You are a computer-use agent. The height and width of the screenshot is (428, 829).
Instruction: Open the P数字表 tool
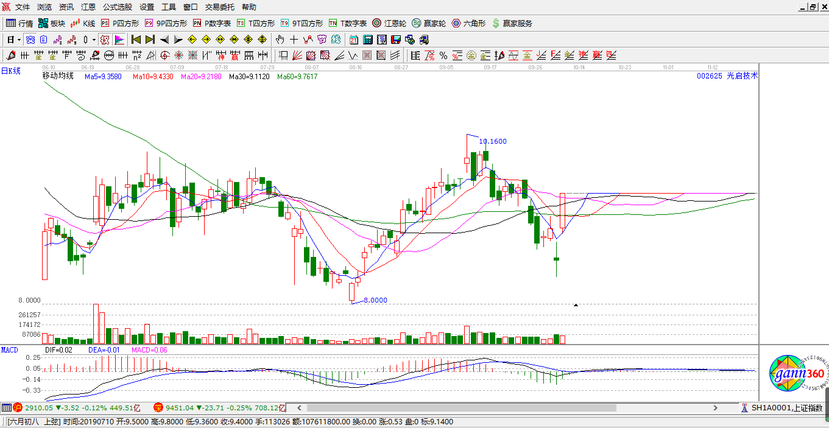[212, 23]
